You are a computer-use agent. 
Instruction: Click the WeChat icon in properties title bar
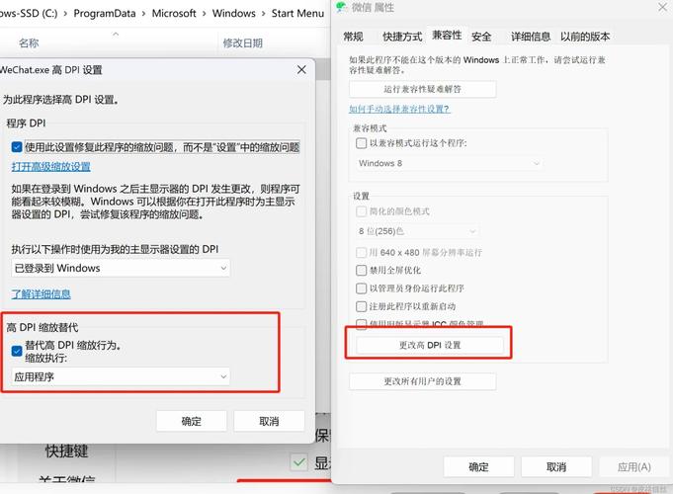(x=341, y=7)
